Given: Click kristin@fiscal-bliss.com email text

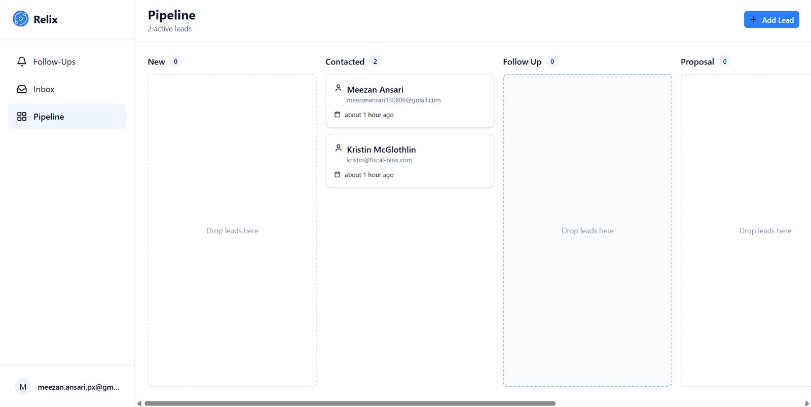Looking at the screenshot, I should [379, 160].
